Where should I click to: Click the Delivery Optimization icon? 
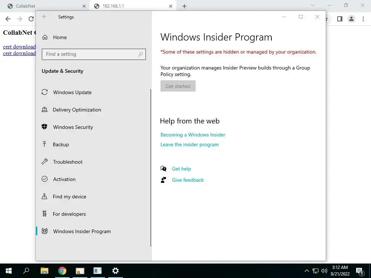(45, 109)
